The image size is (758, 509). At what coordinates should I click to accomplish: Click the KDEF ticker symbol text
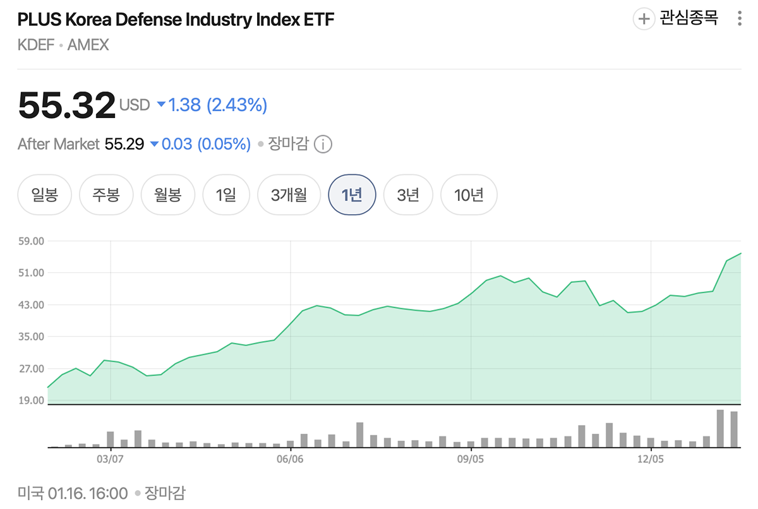35,45
